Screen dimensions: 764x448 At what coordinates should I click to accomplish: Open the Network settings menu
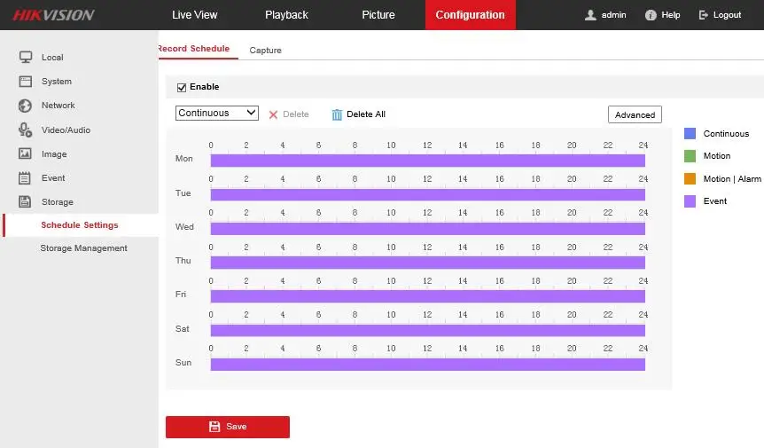pos(58,106)
